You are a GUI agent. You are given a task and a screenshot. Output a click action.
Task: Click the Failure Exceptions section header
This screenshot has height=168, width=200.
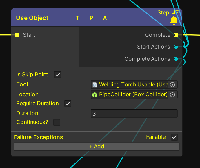click(x=39, y=137)
